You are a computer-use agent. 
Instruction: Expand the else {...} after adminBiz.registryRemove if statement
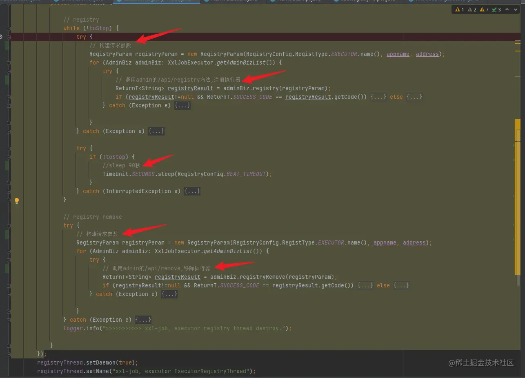point(401,285)
